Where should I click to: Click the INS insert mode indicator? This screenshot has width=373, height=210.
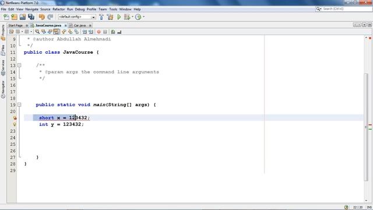tap(369, 208)
